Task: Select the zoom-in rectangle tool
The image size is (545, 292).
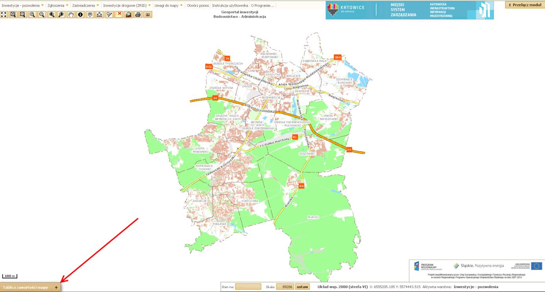Action: click(x=13, y=15)
